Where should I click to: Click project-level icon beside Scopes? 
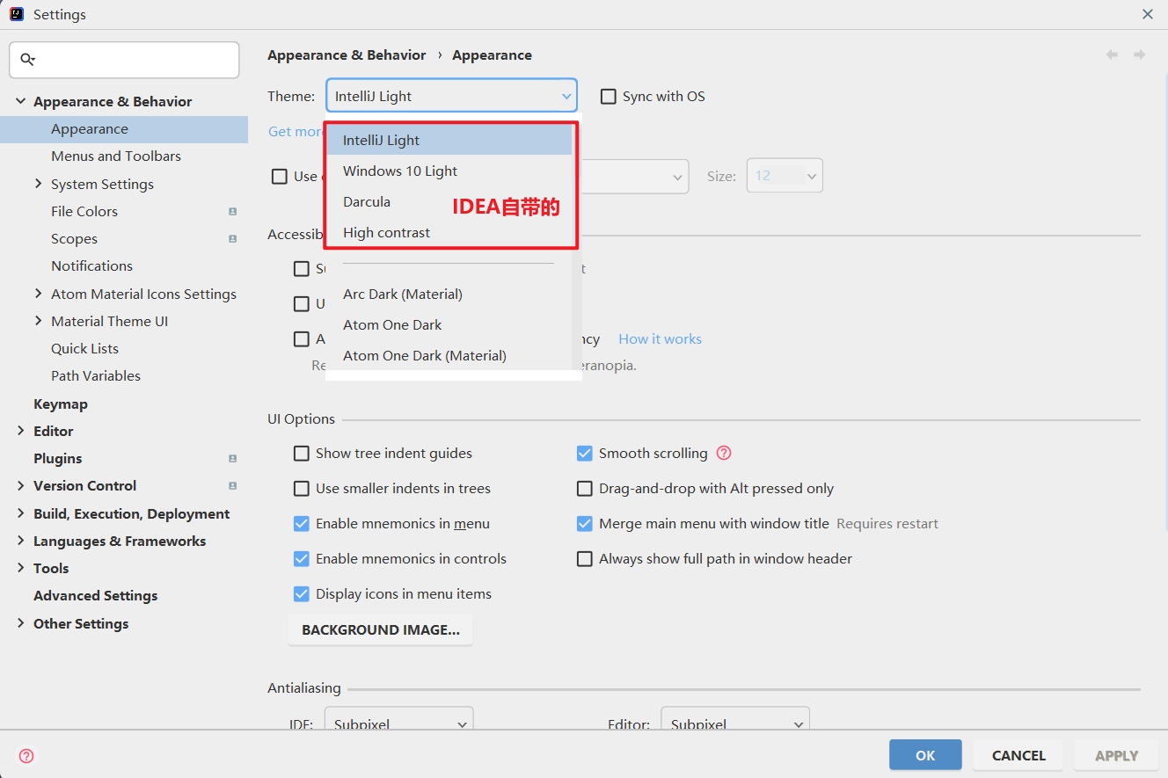pyautogui.click(x=232, y=239)
